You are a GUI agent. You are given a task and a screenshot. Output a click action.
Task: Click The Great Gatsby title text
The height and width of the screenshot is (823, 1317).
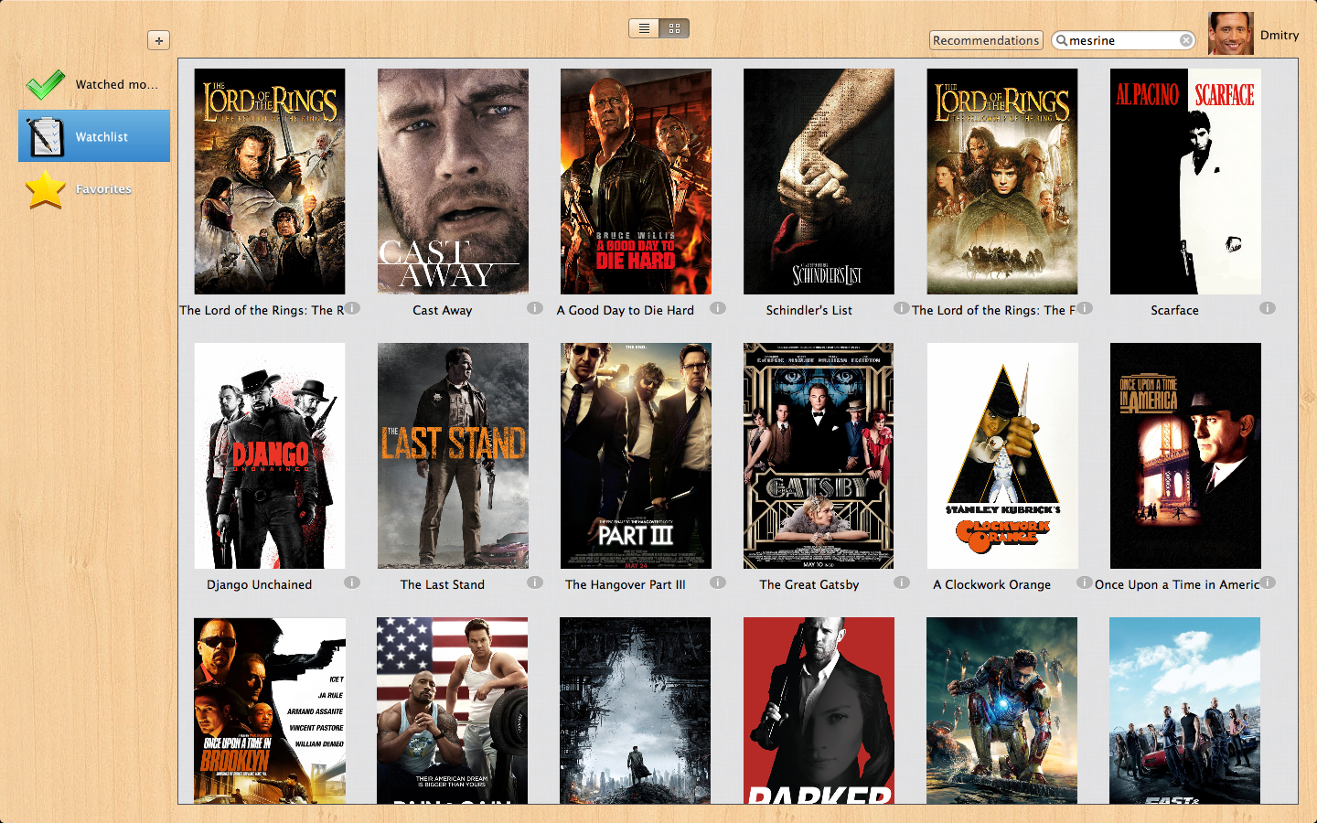click(x=809, y=584)
